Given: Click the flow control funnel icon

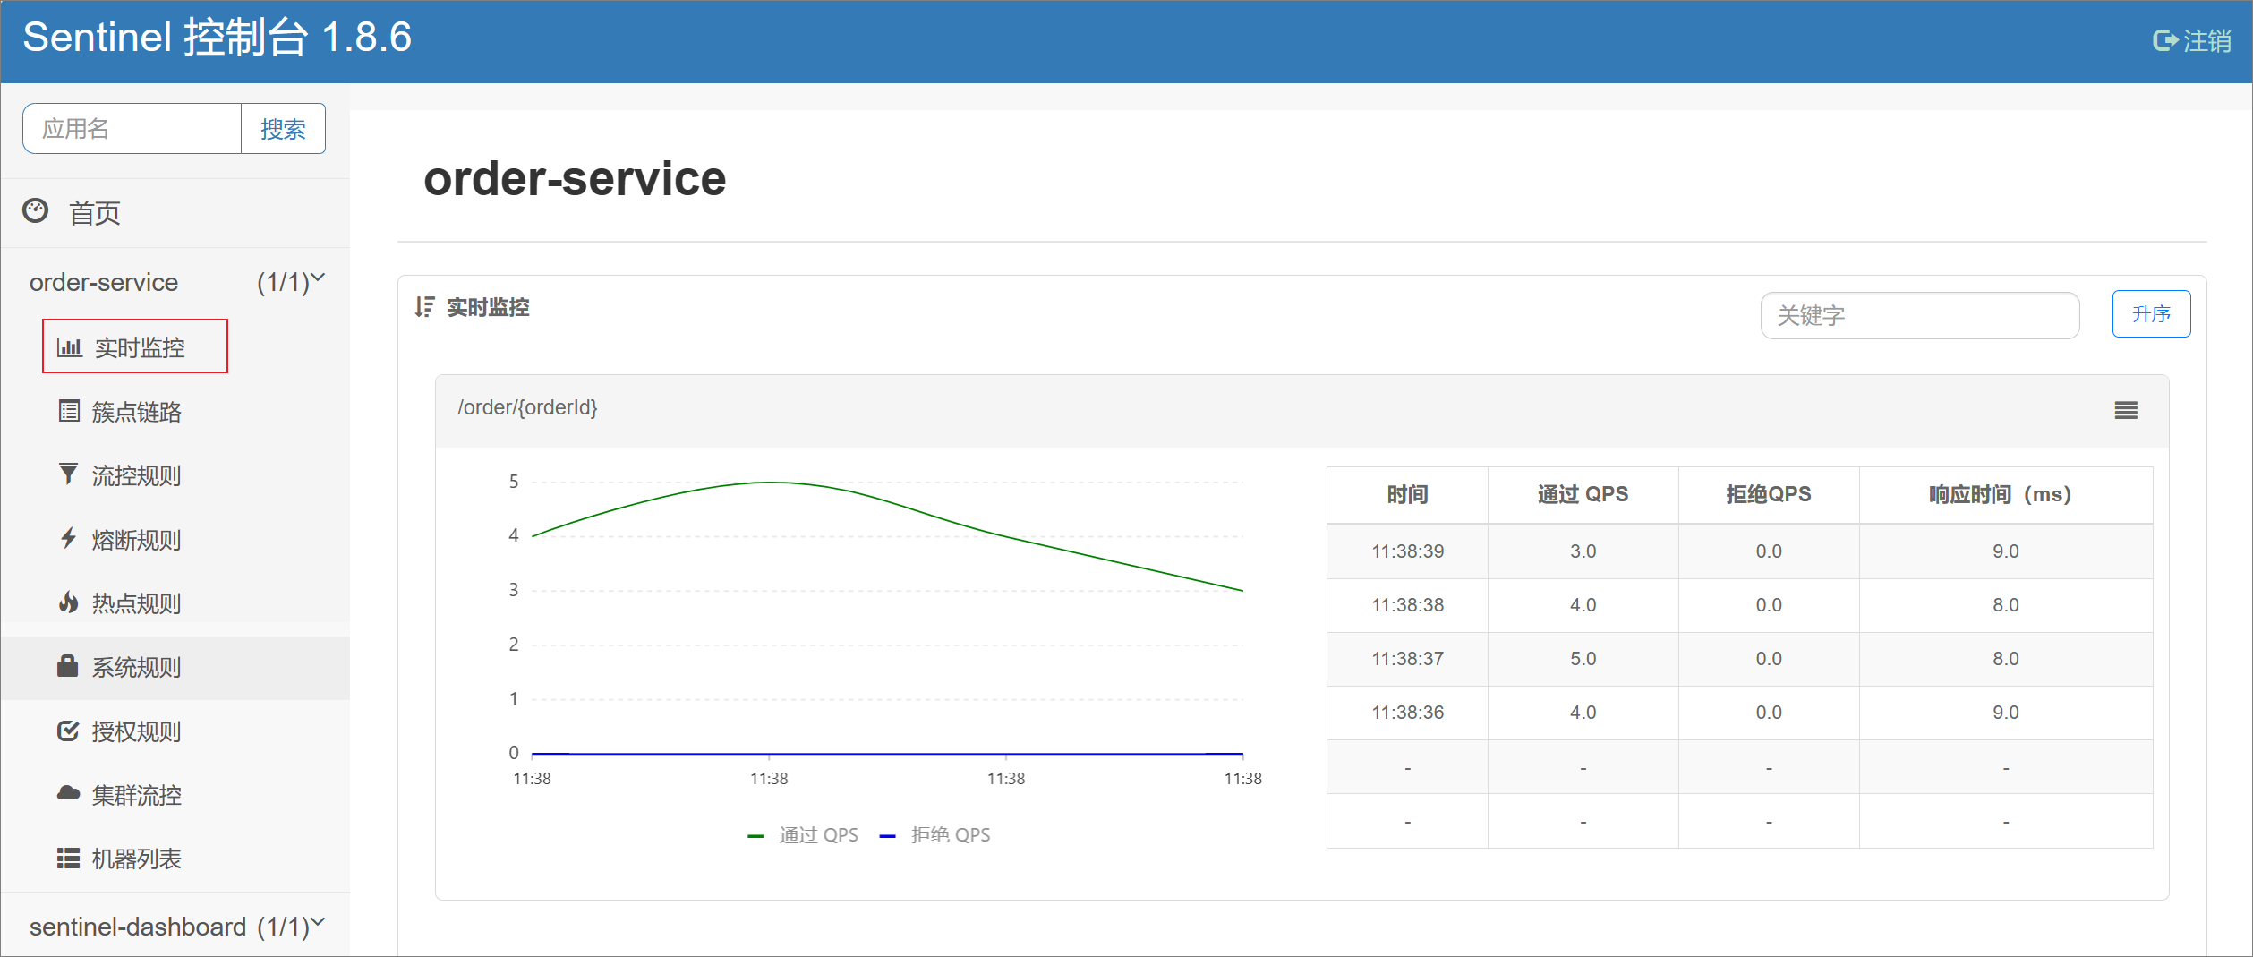Looking at the screenshot, I should [68, 474].
